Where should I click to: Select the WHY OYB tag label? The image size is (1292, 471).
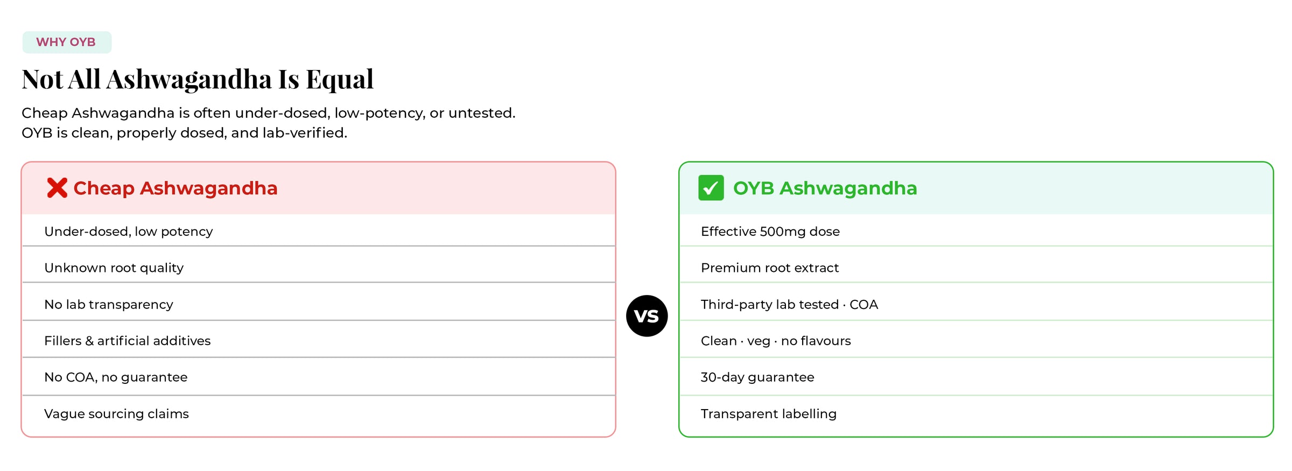coord(67,42)
